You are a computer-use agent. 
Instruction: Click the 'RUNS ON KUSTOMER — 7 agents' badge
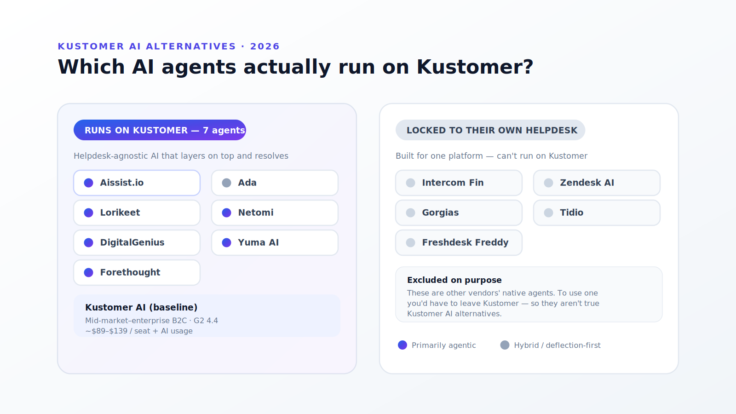(160, 130)
